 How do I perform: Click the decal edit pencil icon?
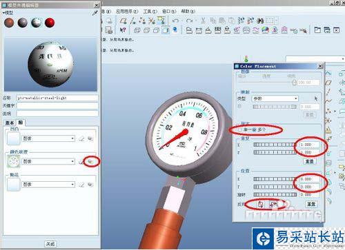click(81, 185)
